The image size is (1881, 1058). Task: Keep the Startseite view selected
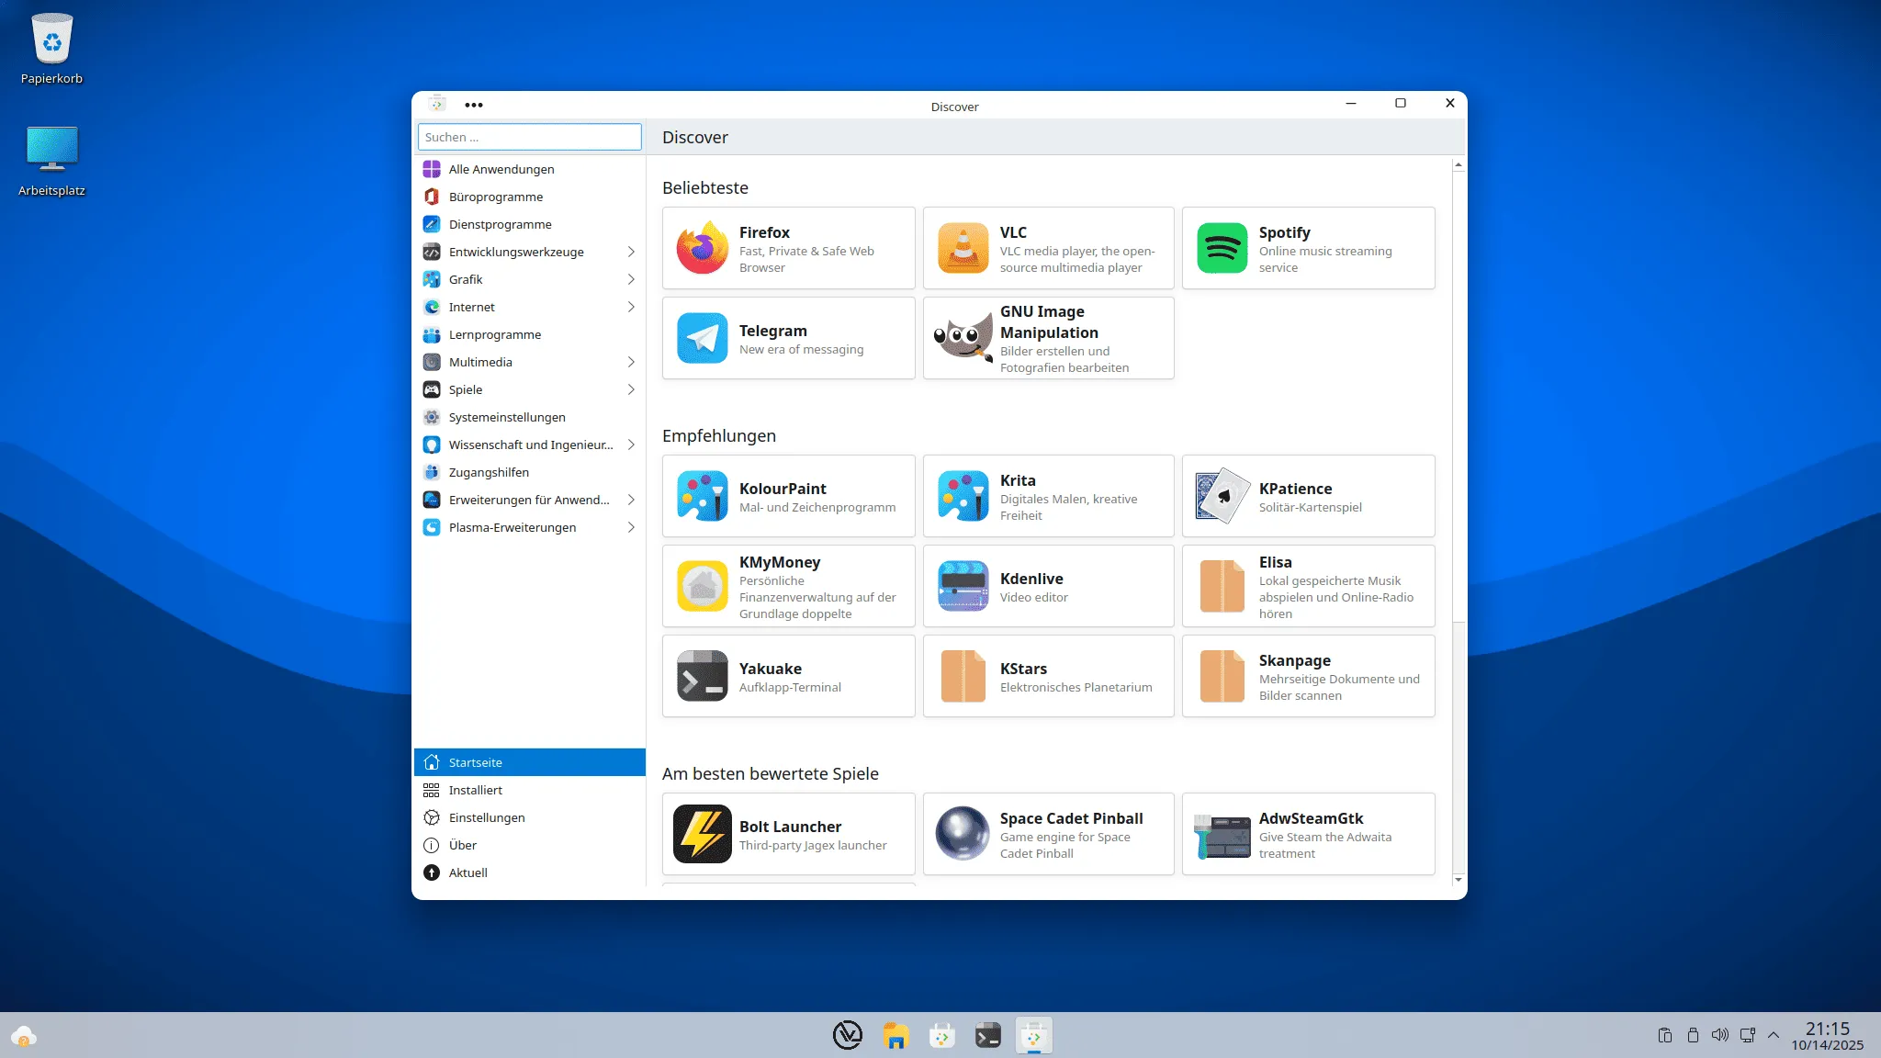pyautogui.click(x=475, y=761)
